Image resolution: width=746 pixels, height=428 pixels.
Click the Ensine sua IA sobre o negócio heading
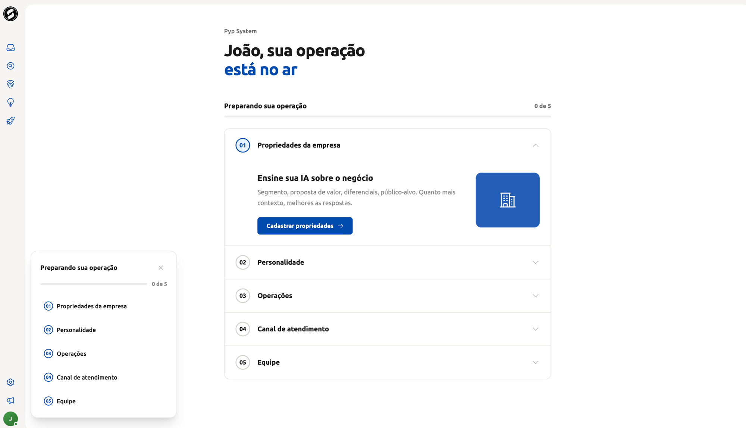pos(315,178)
